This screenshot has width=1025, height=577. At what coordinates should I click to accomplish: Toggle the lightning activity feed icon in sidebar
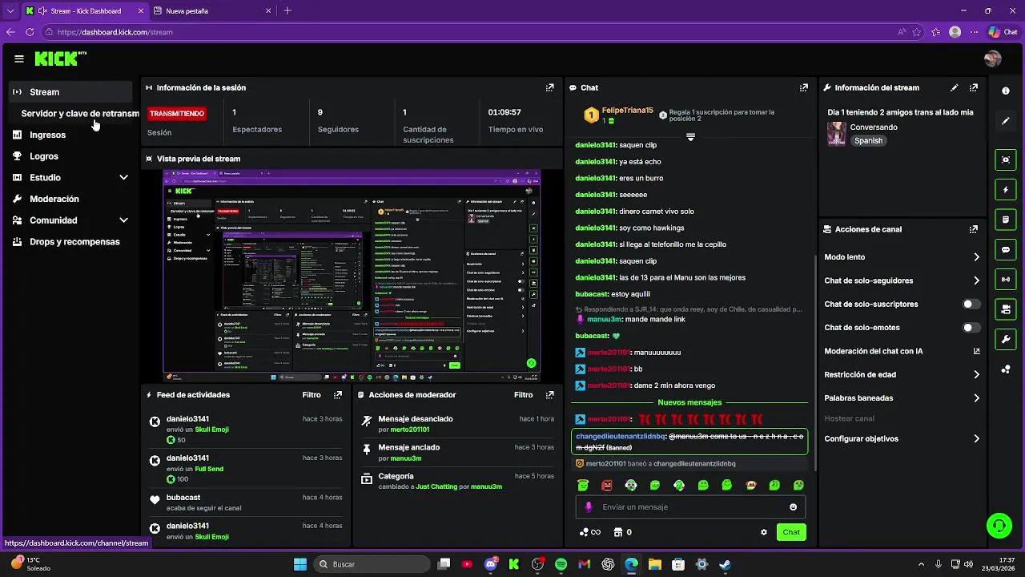[1006, 190]
